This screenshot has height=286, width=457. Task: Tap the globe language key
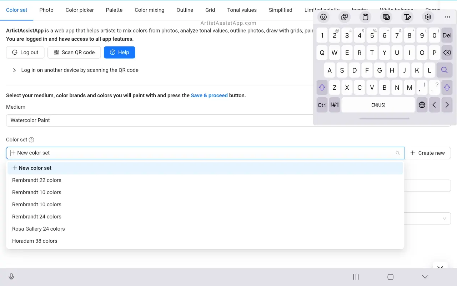click(x=422, y=105)
